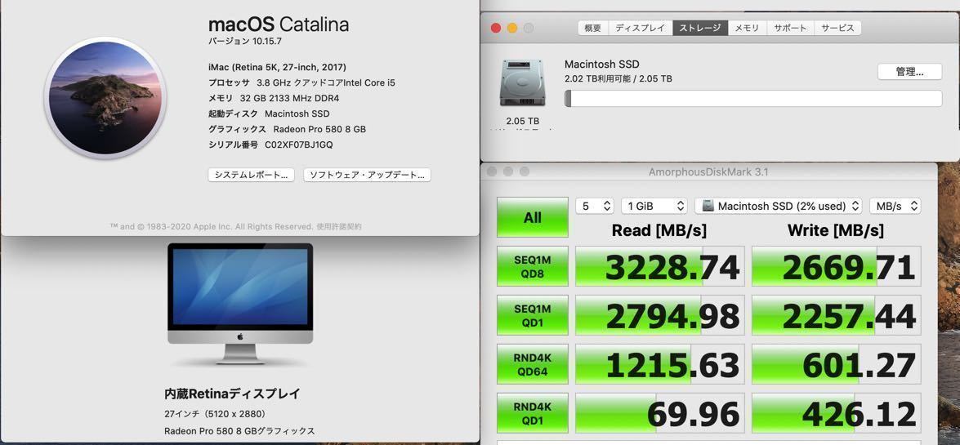This screenshot has height=445, width=960.
Task: Click the AmorphousDiskMark 3.1 window title
Action: tap(708, 172)
